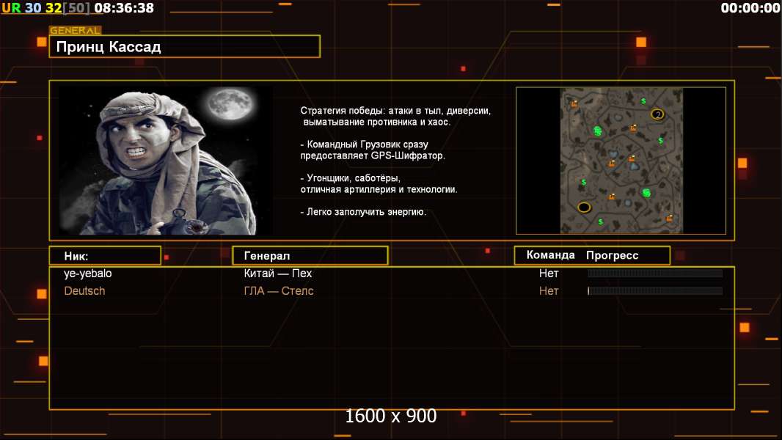Screen dimensions: 782x440
Task: Click the moon in the general's portrait
Action: click(x=230, y=104)
